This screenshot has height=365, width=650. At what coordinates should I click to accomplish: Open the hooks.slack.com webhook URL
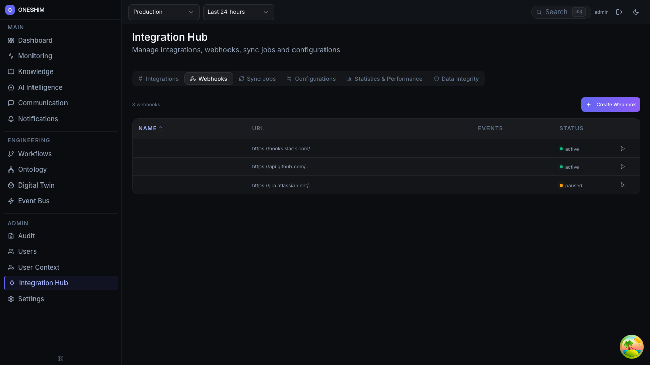coord(283,149)
